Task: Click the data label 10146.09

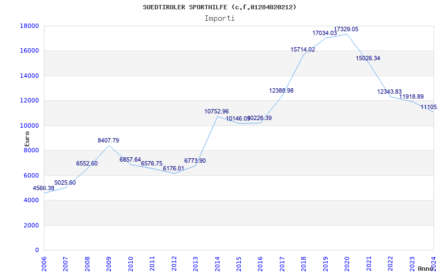Action: 238,118
